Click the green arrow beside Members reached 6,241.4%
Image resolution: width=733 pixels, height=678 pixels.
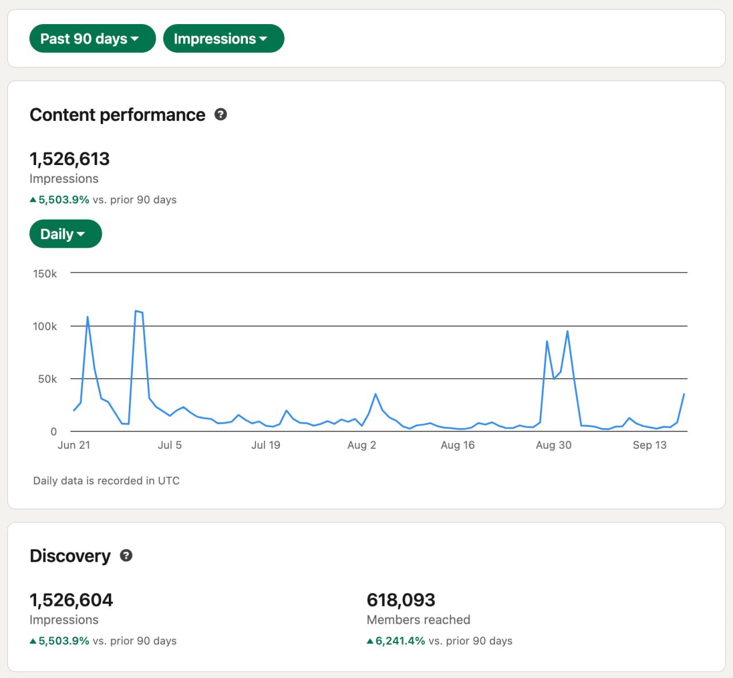[370, 641]
